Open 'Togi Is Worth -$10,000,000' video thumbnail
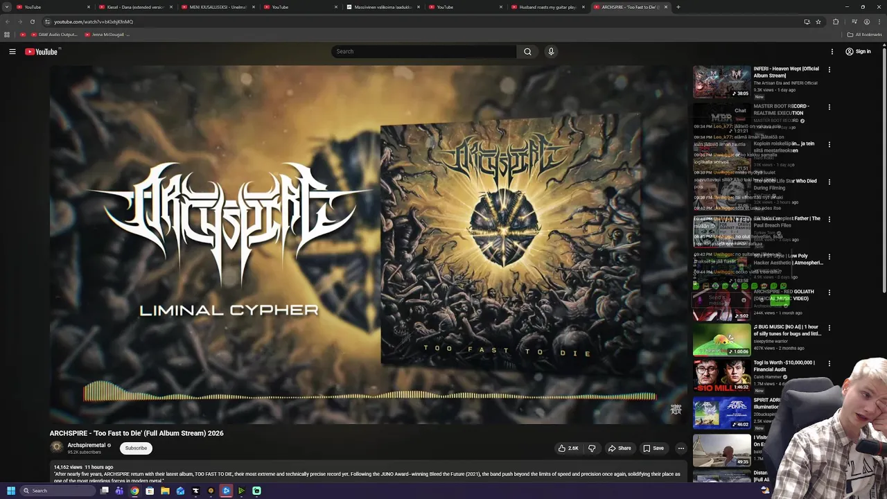887x499 pixels. 721,376
